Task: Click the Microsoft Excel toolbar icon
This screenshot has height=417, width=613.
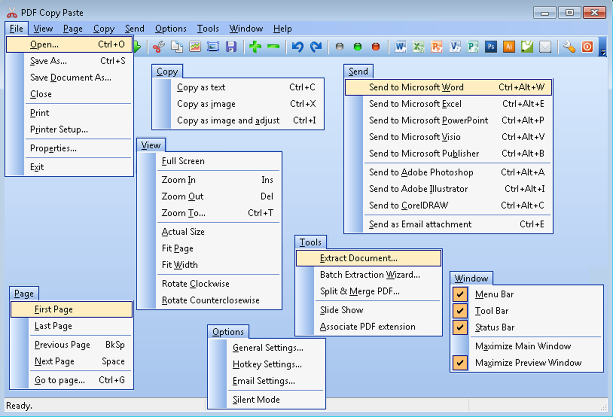Action: 418,47
